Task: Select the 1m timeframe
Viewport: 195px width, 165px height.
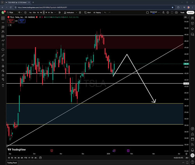Action: tap(30, 13)
